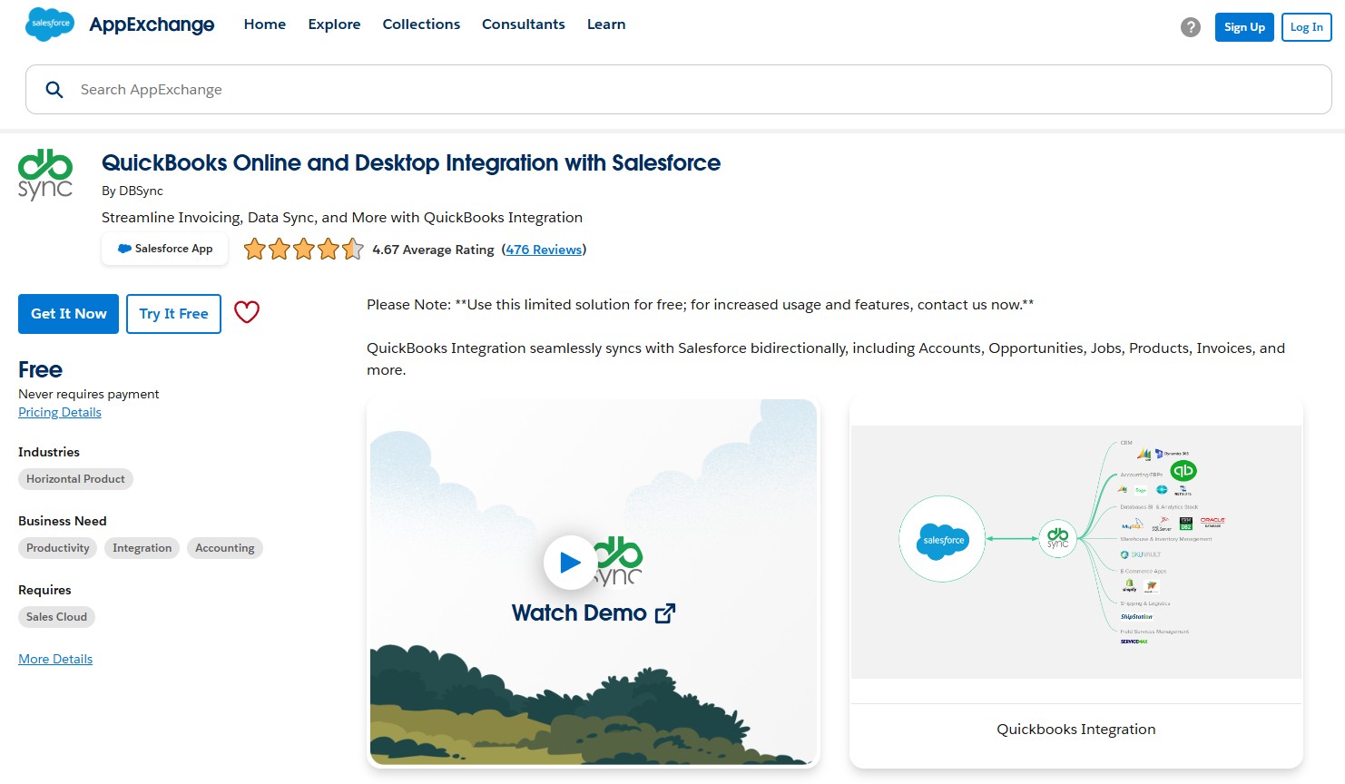
Task: Toggle the heart favorite icon
Action: 247,312
